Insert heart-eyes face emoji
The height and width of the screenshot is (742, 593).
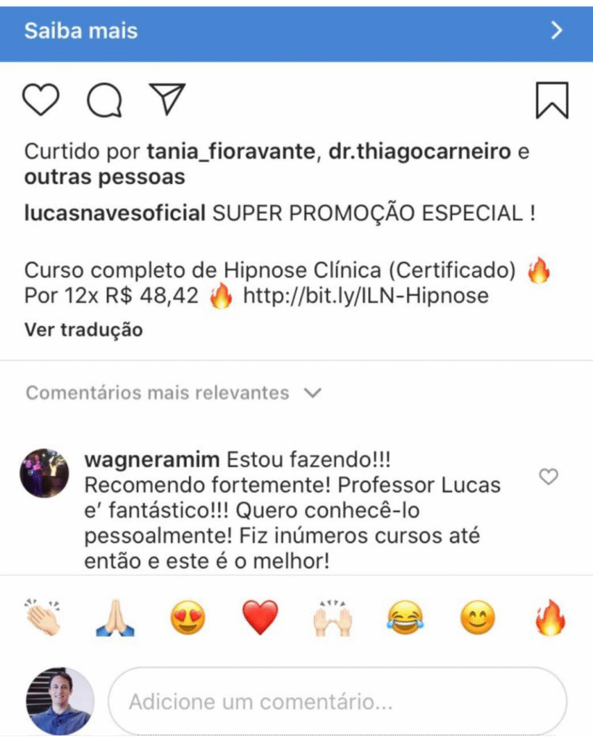pos(188,617)
